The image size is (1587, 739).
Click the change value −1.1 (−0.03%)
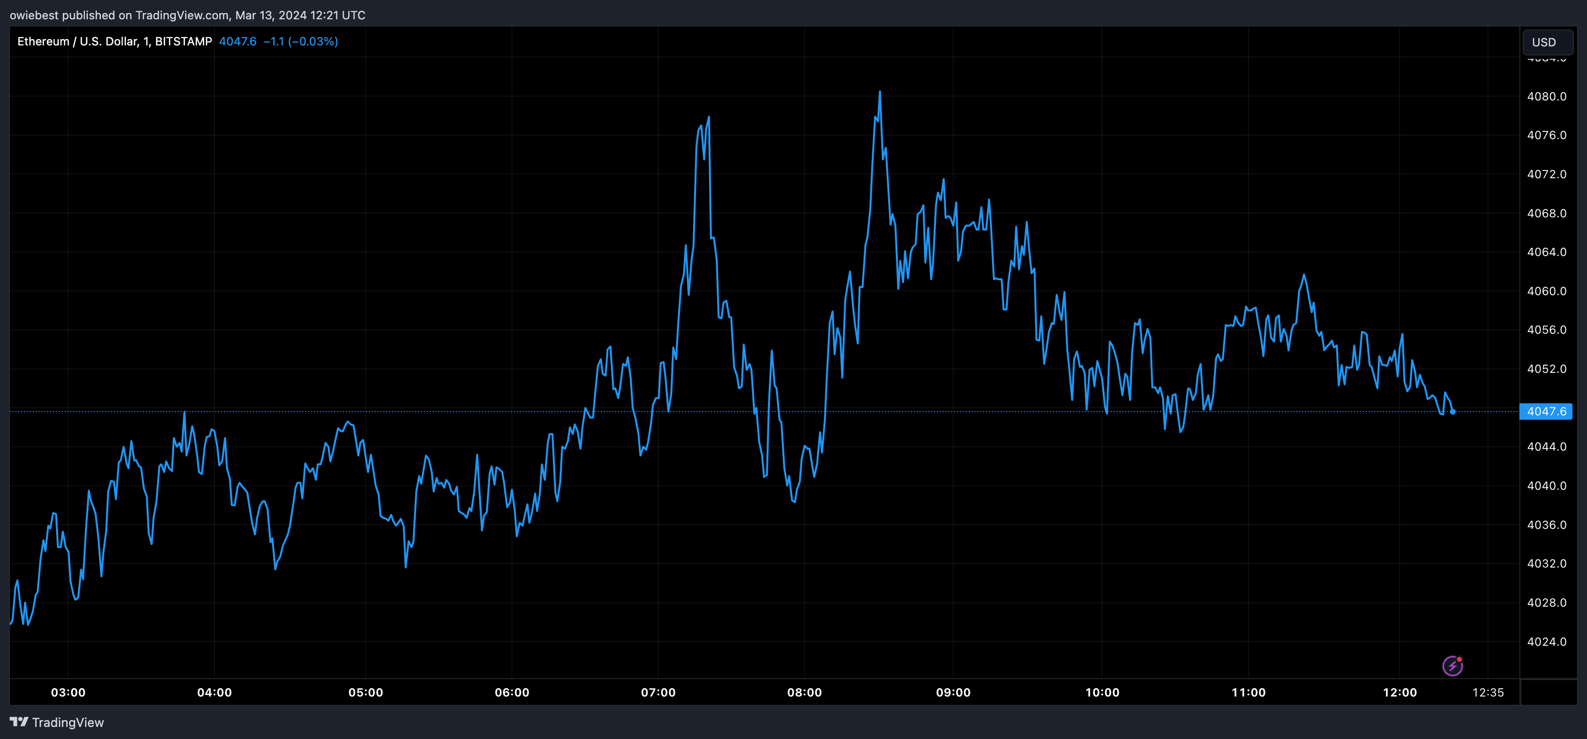[301, 41]
